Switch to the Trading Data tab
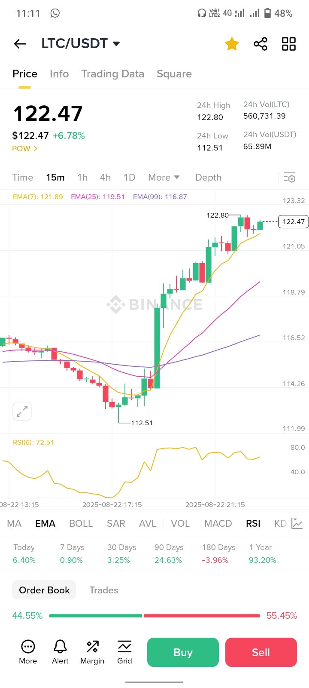Image resolution: width=309 pixels, height=688 pixels. point(113,74)
